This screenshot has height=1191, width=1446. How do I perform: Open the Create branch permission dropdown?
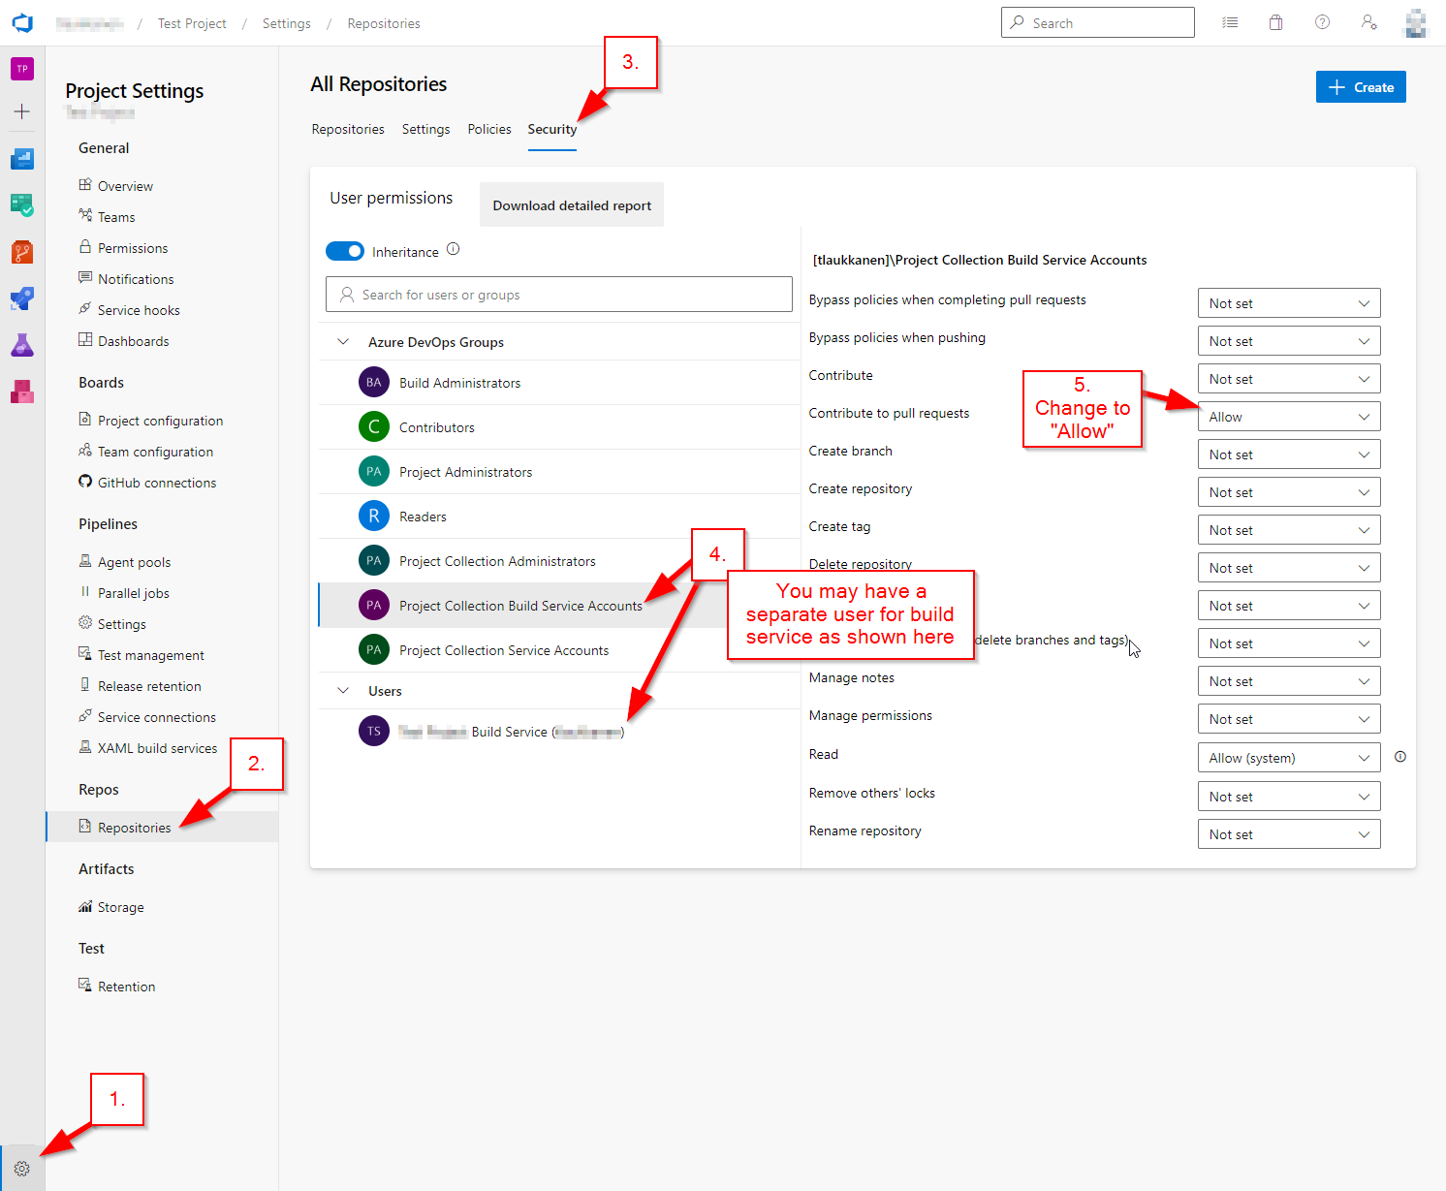1288,454
